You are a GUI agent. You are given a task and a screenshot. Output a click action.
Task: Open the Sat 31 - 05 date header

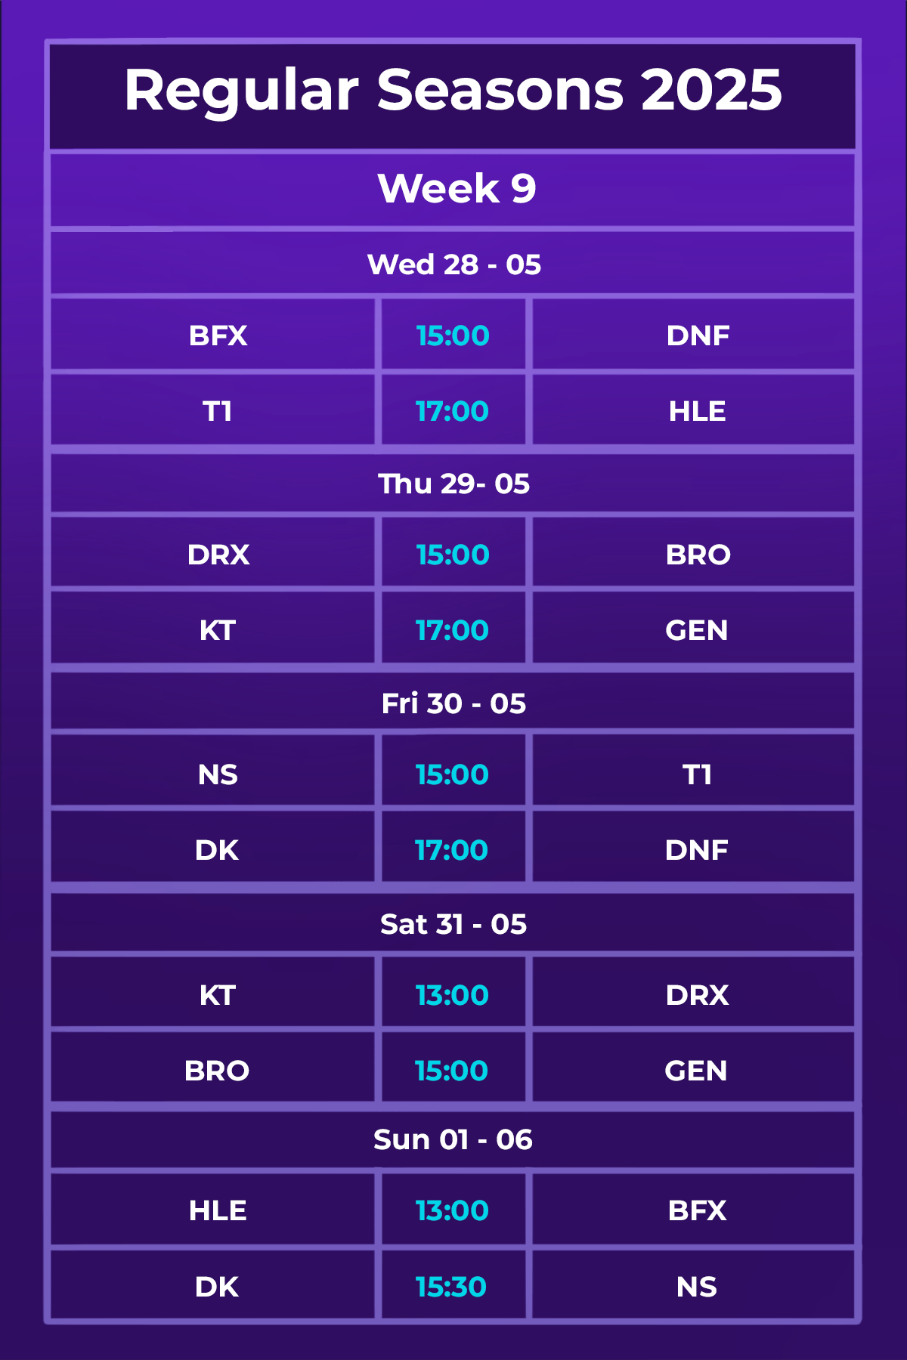(453, 924)
